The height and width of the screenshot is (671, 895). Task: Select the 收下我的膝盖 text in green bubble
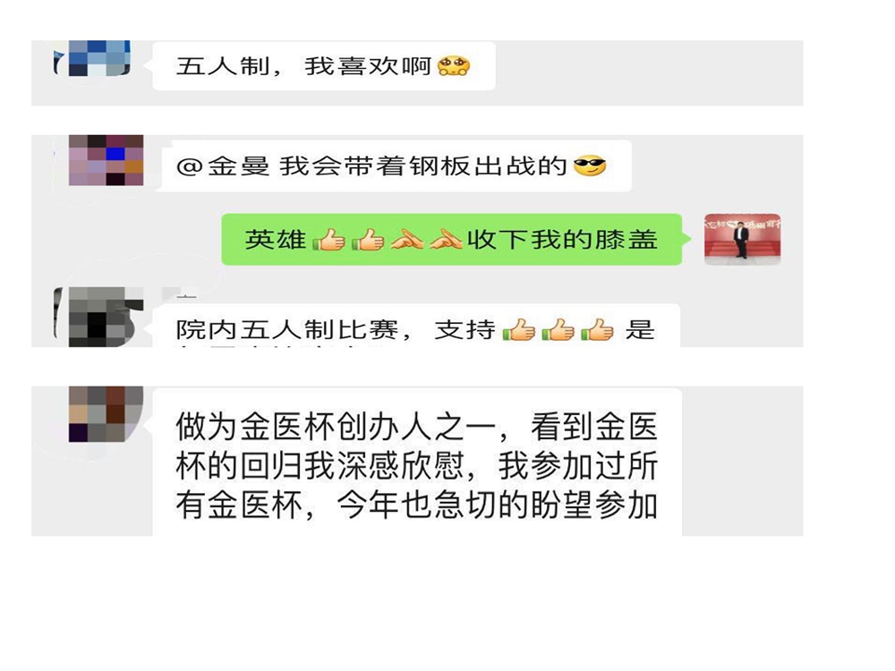(562, 240)
